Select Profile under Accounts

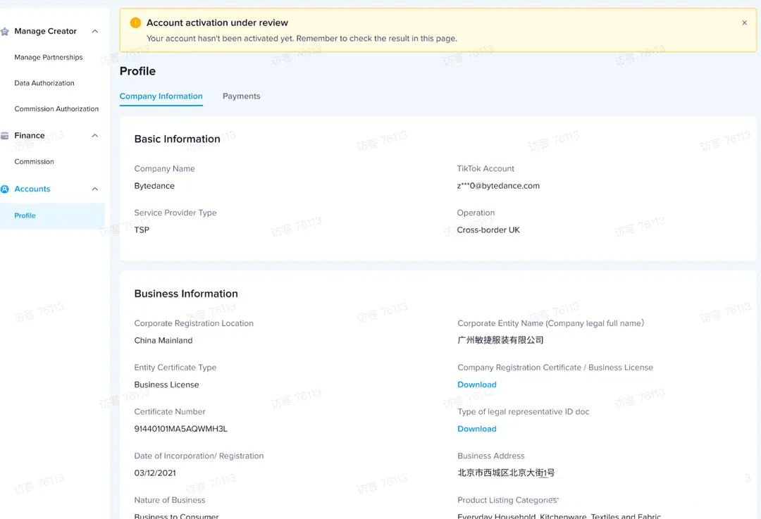tap(25, 215)
